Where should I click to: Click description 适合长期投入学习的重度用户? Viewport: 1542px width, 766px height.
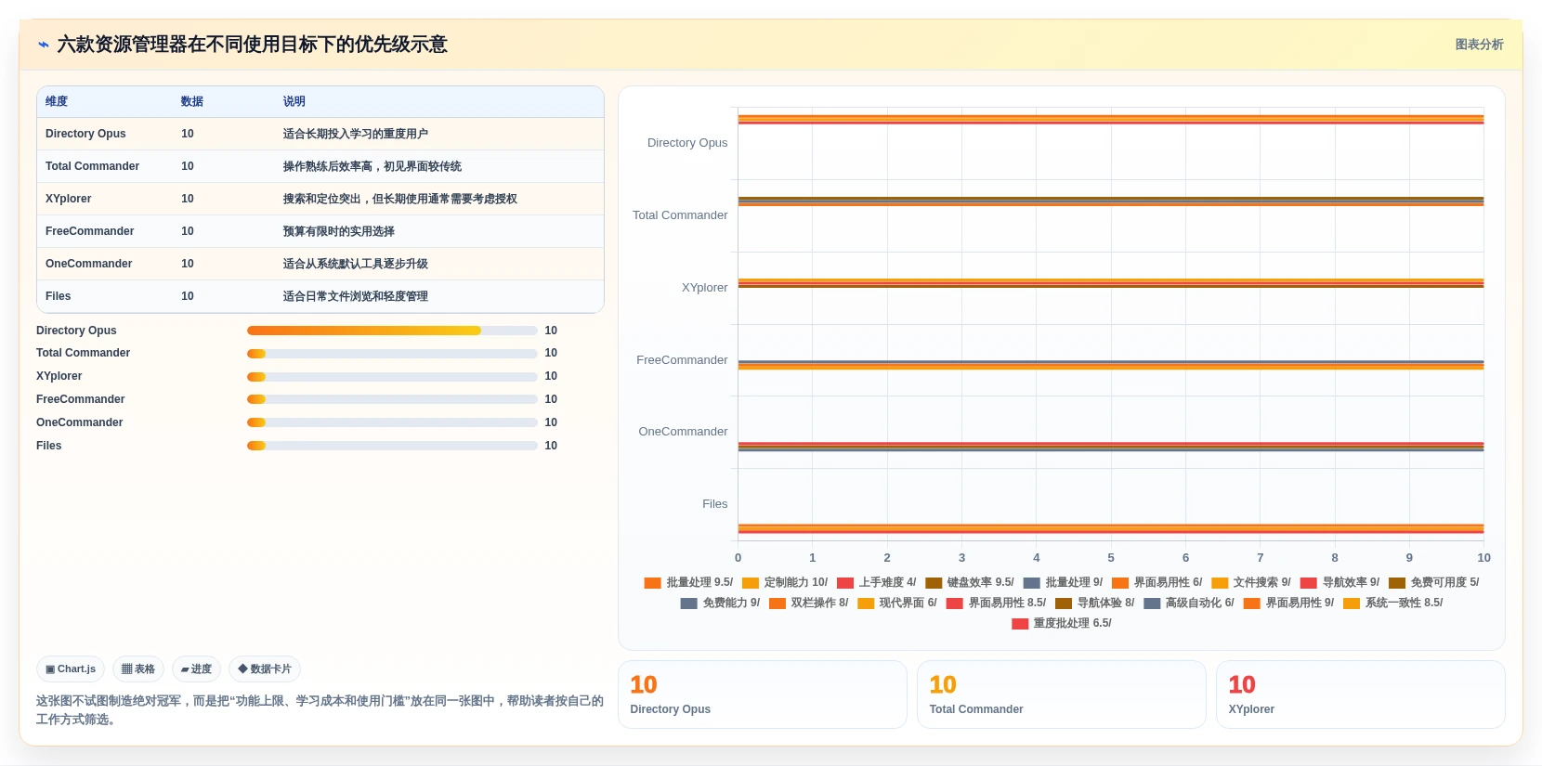[x=356, y=134]
